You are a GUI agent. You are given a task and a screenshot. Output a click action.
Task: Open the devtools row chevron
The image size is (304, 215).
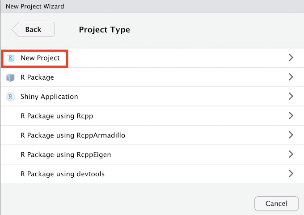(291, 174)
